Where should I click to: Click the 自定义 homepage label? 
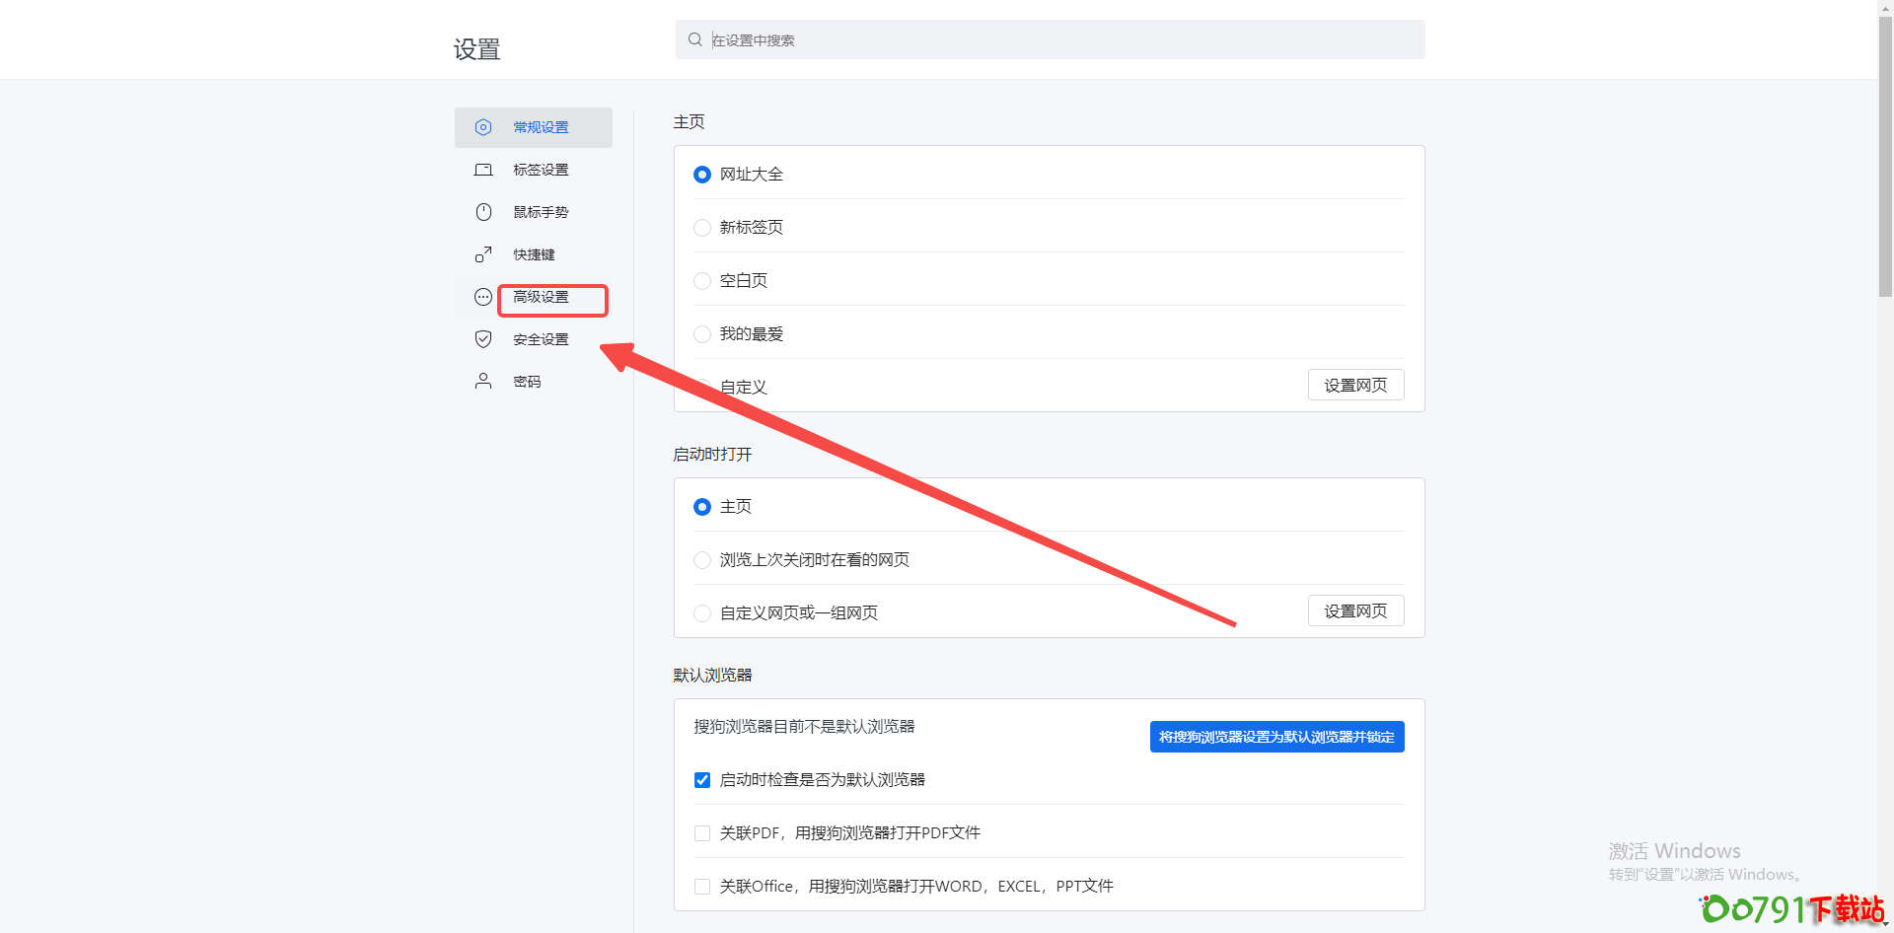pos(744,388)
